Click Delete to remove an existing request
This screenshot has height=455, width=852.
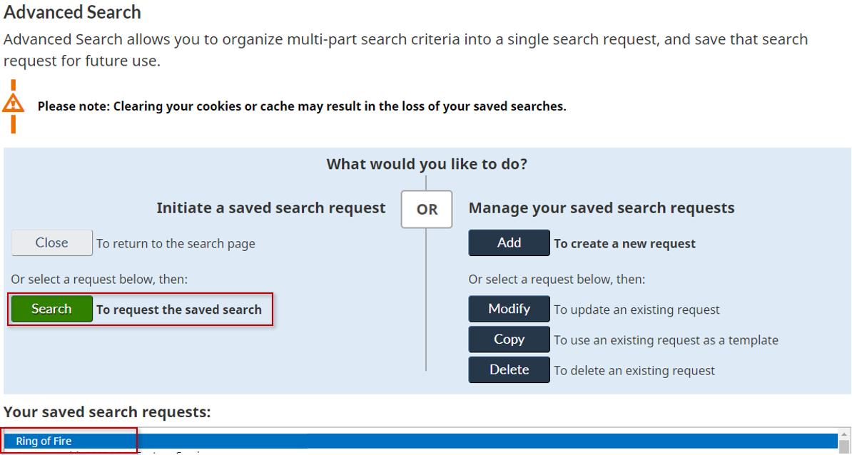508,369
